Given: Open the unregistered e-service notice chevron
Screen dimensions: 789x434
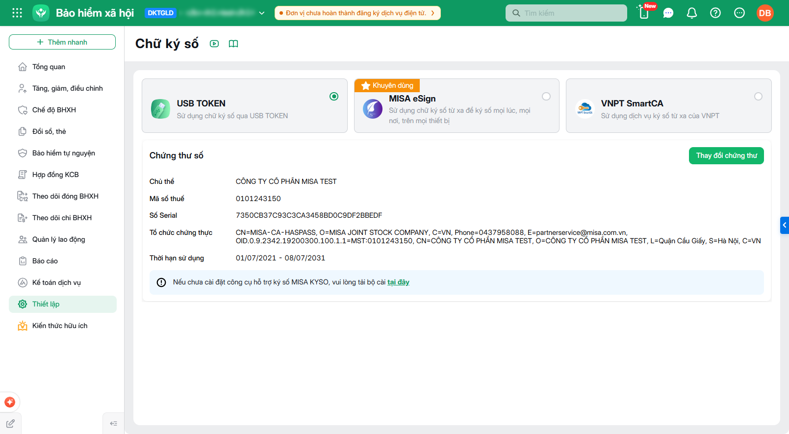Looking at the screenshot, I should click(433, 13).
